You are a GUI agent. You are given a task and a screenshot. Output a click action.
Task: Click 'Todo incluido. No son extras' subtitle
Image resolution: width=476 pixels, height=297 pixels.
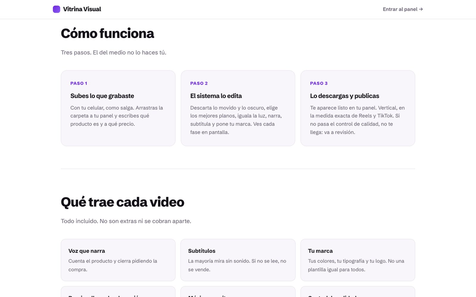click(x=126, y=221)
